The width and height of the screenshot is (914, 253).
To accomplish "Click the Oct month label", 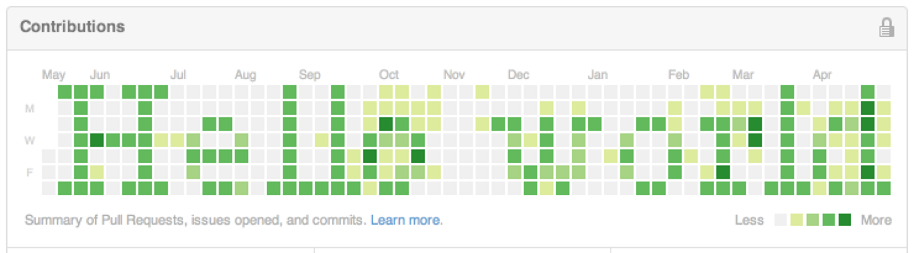I will 389,75.
